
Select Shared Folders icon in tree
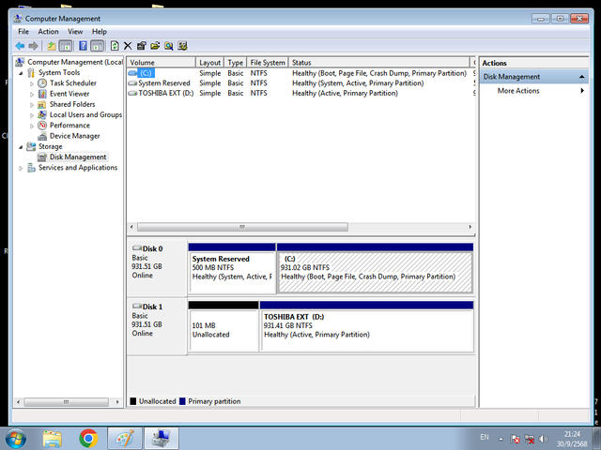(x=42, y=104)
